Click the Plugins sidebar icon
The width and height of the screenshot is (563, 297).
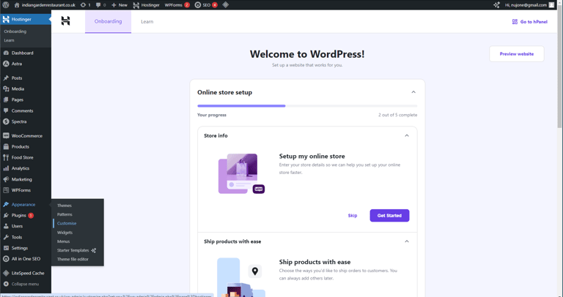point(6,215)
